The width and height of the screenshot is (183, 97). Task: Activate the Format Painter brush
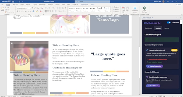pyautogui.click(x=6, y=12)
